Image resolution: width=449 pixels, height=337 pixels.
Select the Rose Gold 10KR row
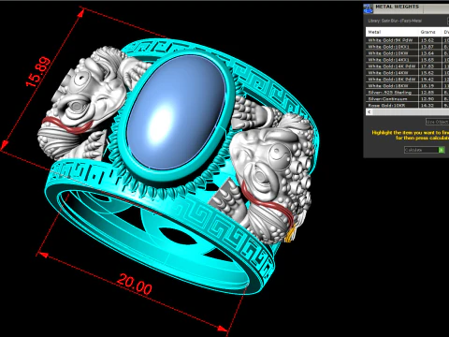(x=407, y=106)
